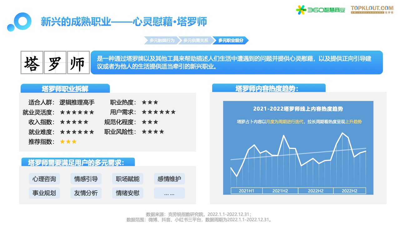Viewport: 400px width, 225px height.
Task: Click the 用户需求 star rating
Action: pyautogui.click(x=158, y=112)
